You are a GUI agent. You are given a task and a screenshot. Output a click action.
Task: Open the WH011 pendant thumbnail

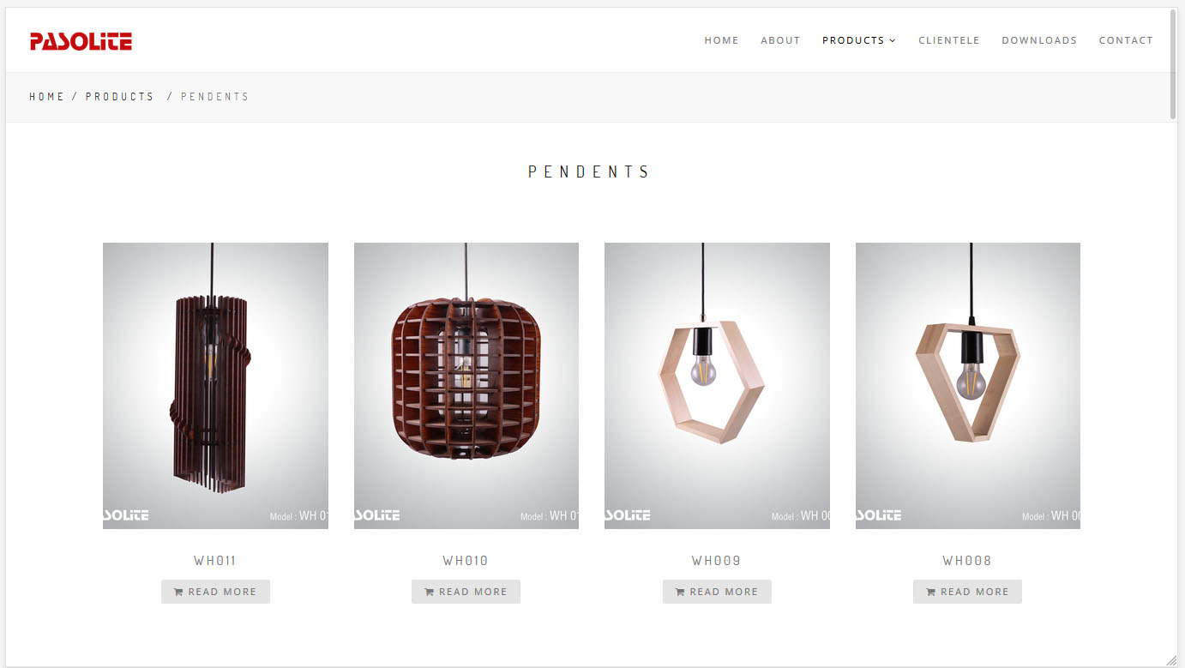pos(215,386)
